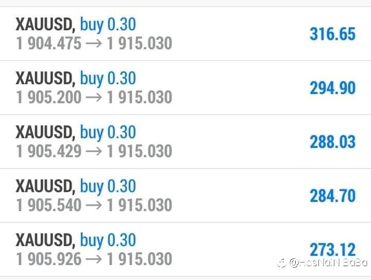Click the 288.03 profit value

332,142
